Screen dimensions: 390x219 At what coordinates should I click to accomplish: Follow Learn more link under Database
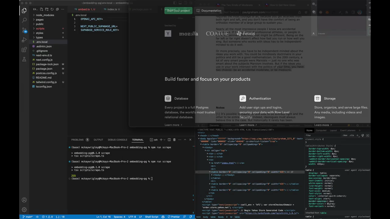pyautogui.click(x=173, y=125)
